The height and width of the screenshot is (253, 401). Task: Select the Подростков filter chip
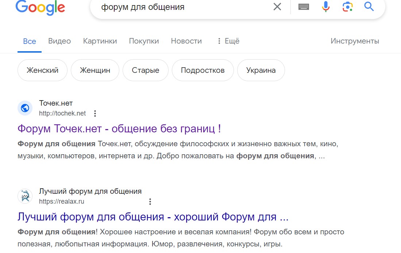(x=203, y=70)
